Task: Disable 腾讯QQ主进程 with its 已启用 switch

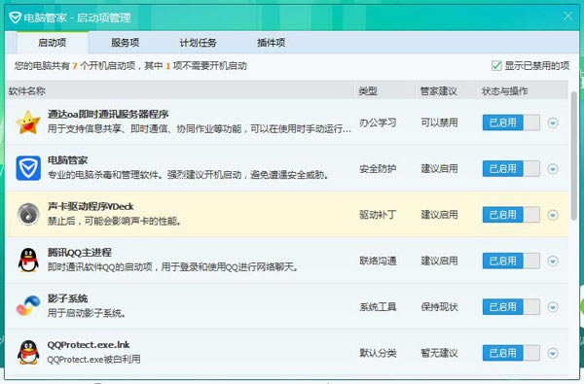Action: (x=511, y=261)
